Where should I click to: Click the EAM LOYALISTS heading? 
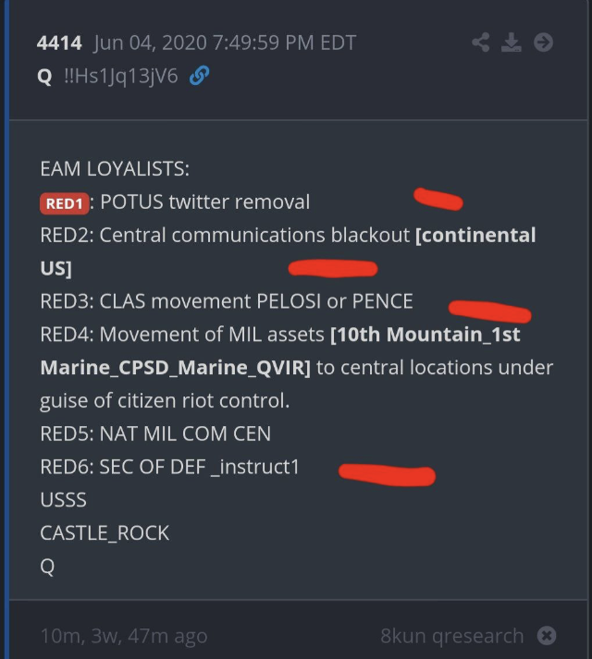[115, 169]
